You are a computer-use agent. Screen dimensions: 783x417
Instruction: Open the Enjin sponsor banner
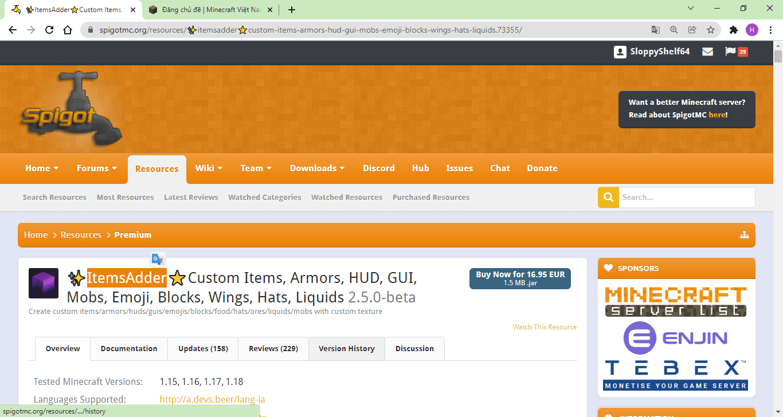(676, 338)
